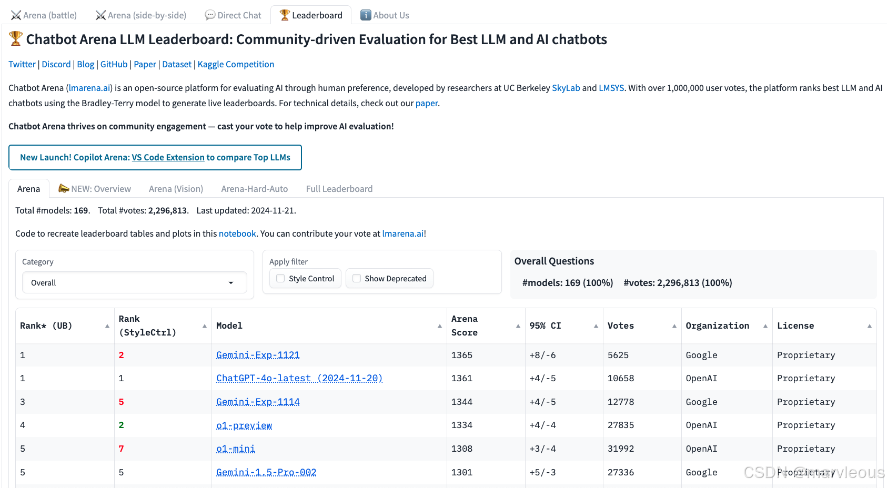Sort by Model column arrow
This screenshot has height=488, width=887.
[x=440, y=326]
